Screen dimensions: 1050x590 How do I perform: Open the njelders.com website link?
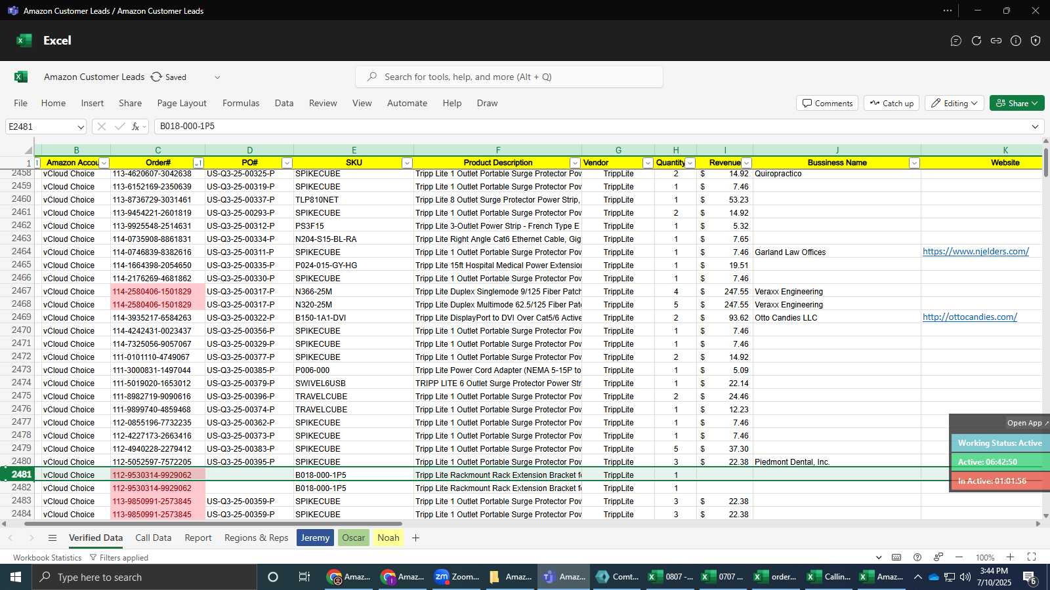pos(976,252)
